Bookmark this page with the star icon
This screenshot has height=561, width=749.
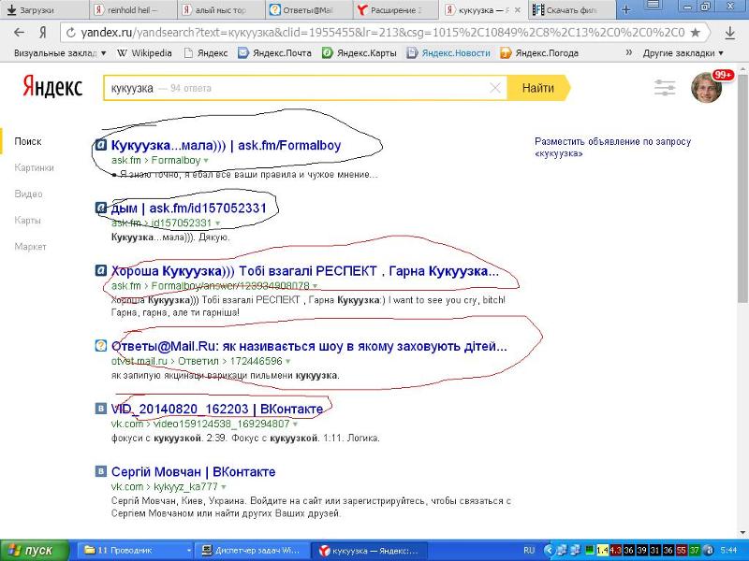(696, 33)
